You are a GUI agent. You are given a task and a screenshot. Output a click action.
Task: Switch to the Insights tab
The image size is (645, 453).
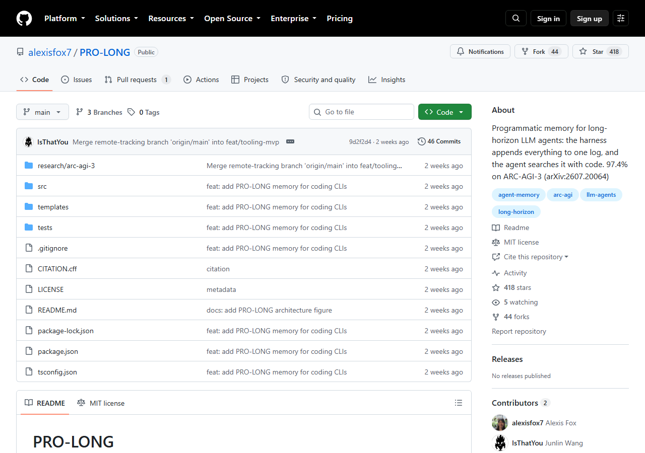(387, 80)
